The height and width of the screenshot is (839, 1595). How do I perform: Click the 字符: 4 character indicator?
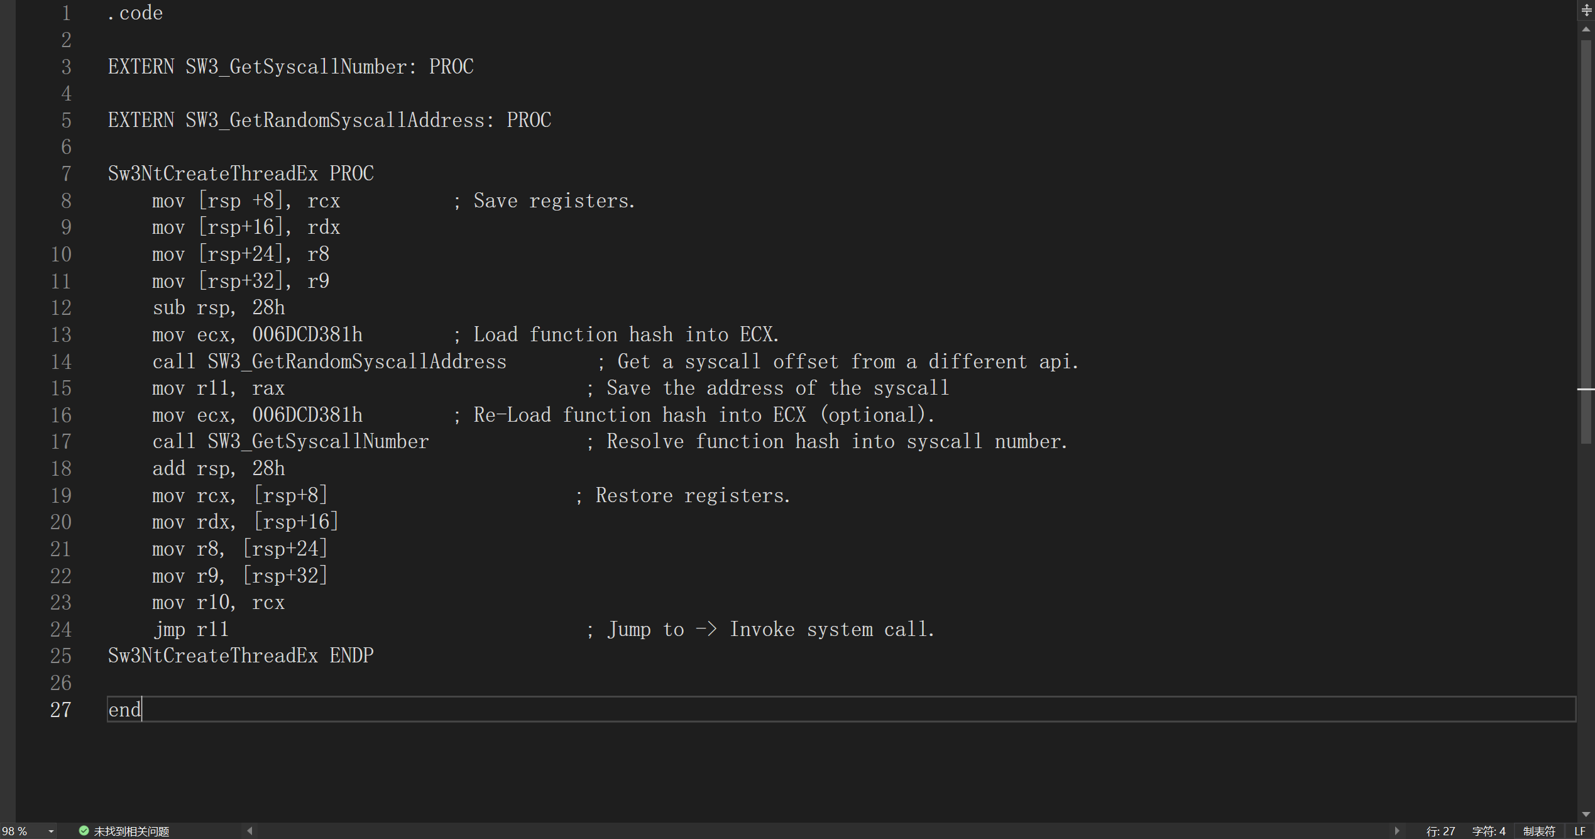click(1488, 831)
